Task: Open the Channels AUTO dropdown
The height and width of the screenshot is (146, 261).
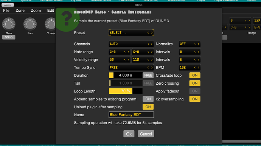Action: point(131,44)
